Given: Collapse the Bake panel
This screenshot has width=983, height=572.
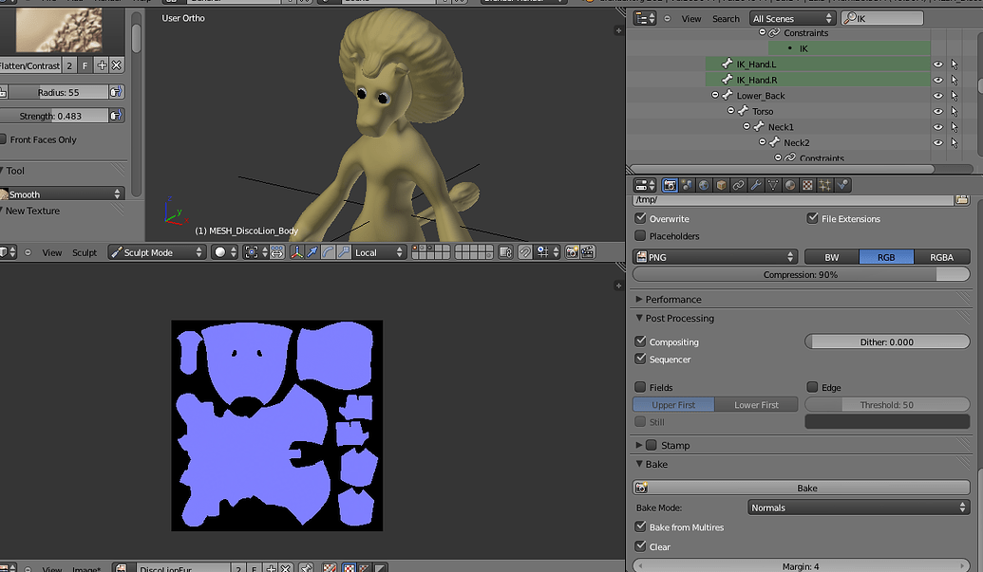Looking at the screenshot, I should pyautogui.click(x=639, y=464).
